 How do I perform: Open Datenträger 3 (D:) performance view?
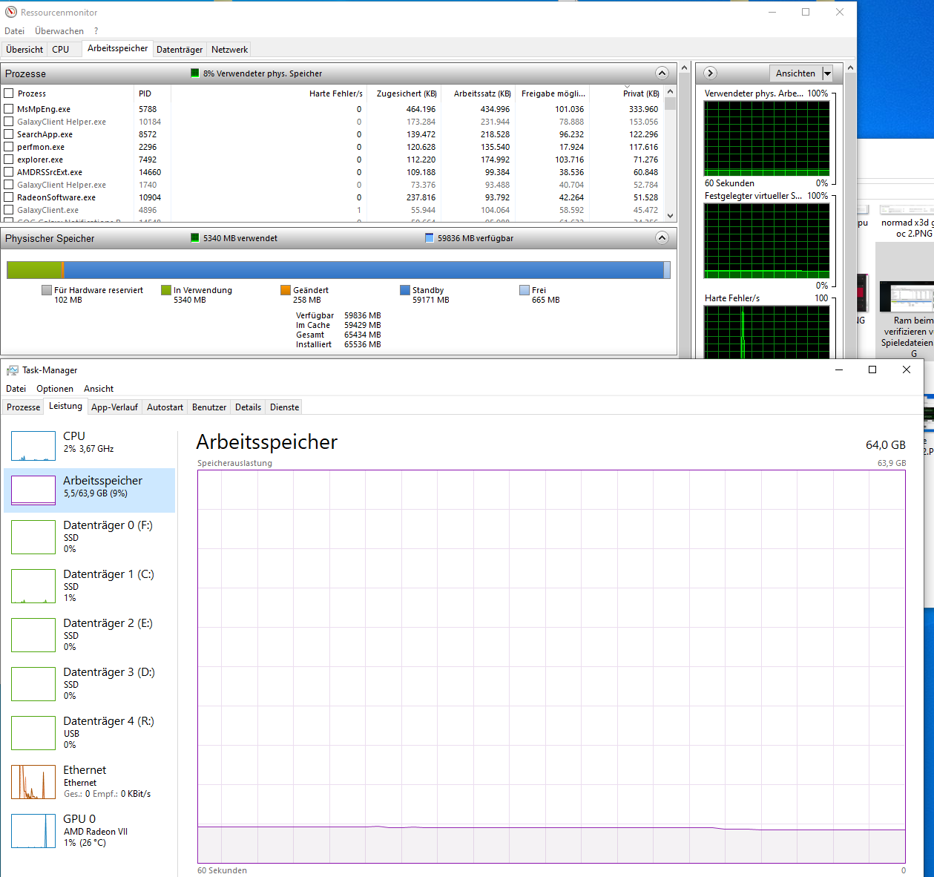click(x=90, y=683)
